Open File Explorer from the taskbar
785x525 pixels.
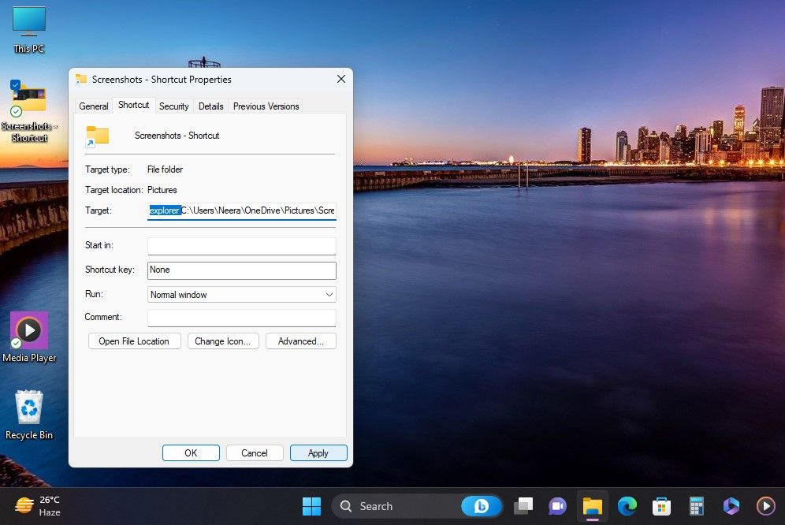[x=593, y=505]
